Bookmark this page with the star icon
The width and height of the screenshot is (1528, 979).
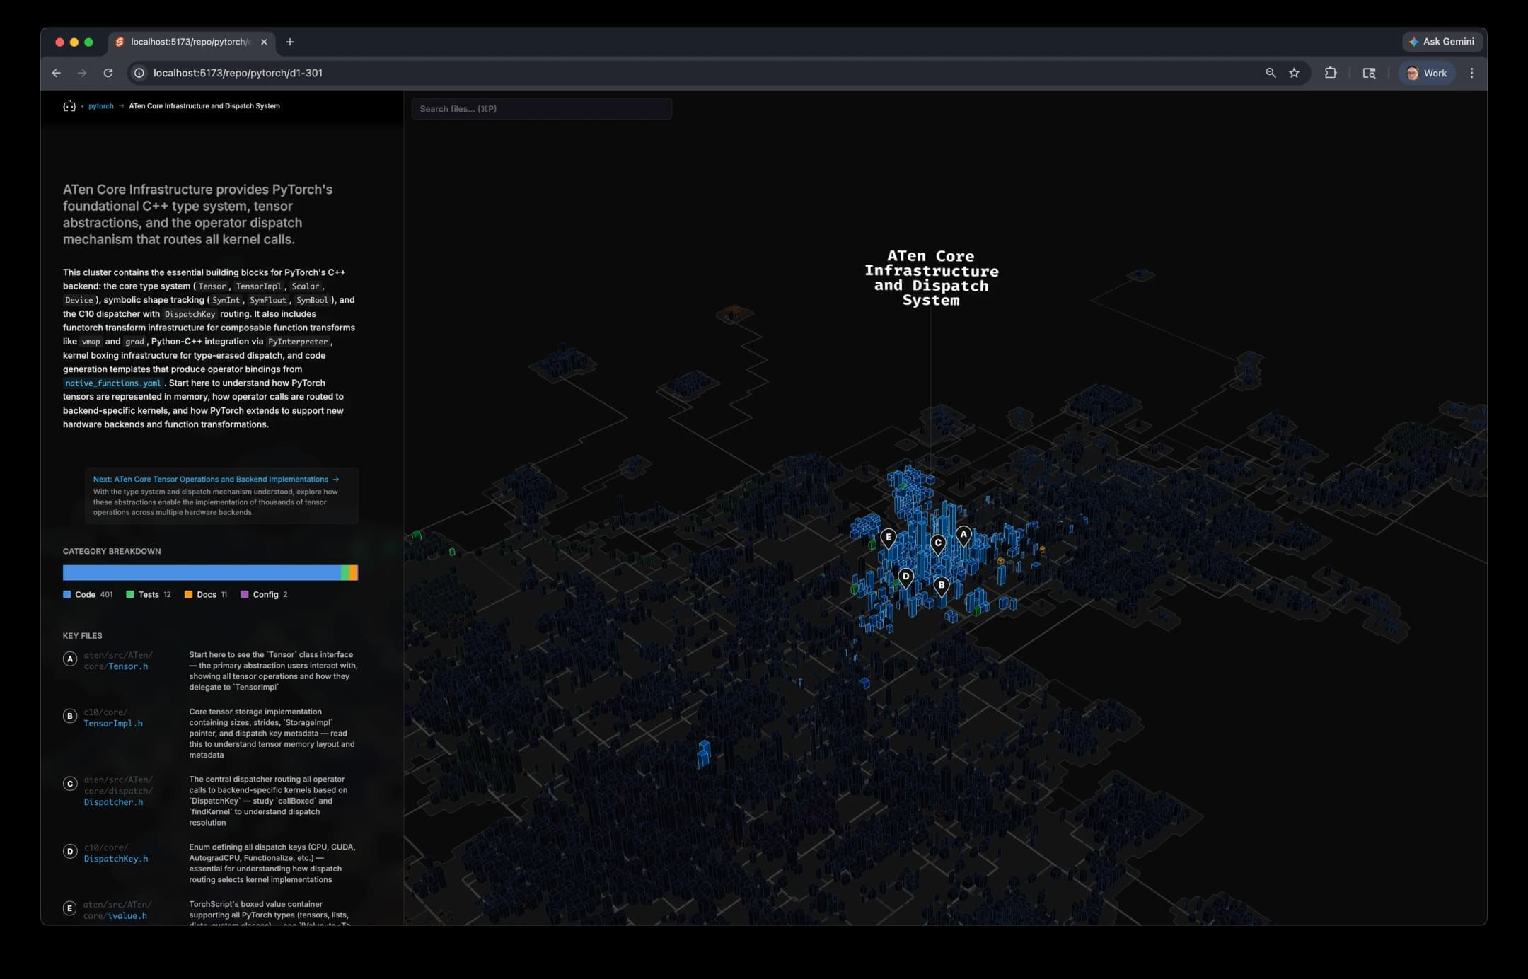point(1294,73)
